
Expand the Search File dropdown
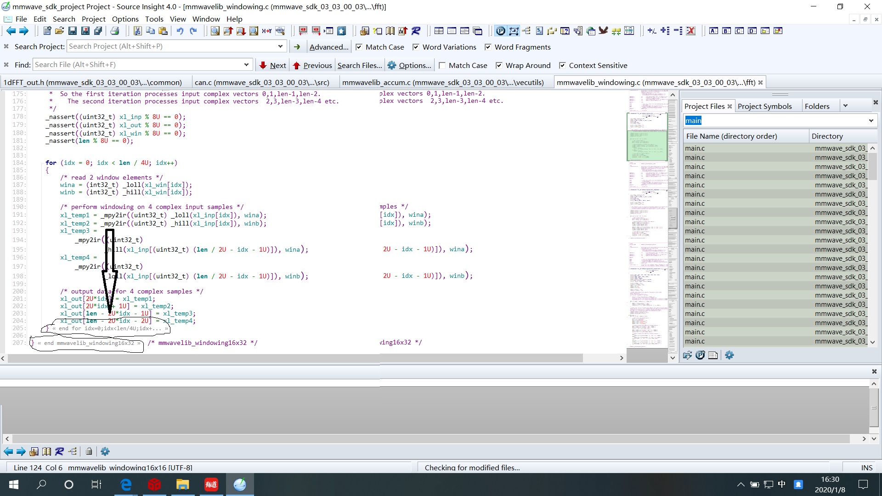coord(246,65)
